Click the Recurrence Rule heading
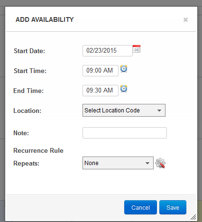 coord(38,150)
